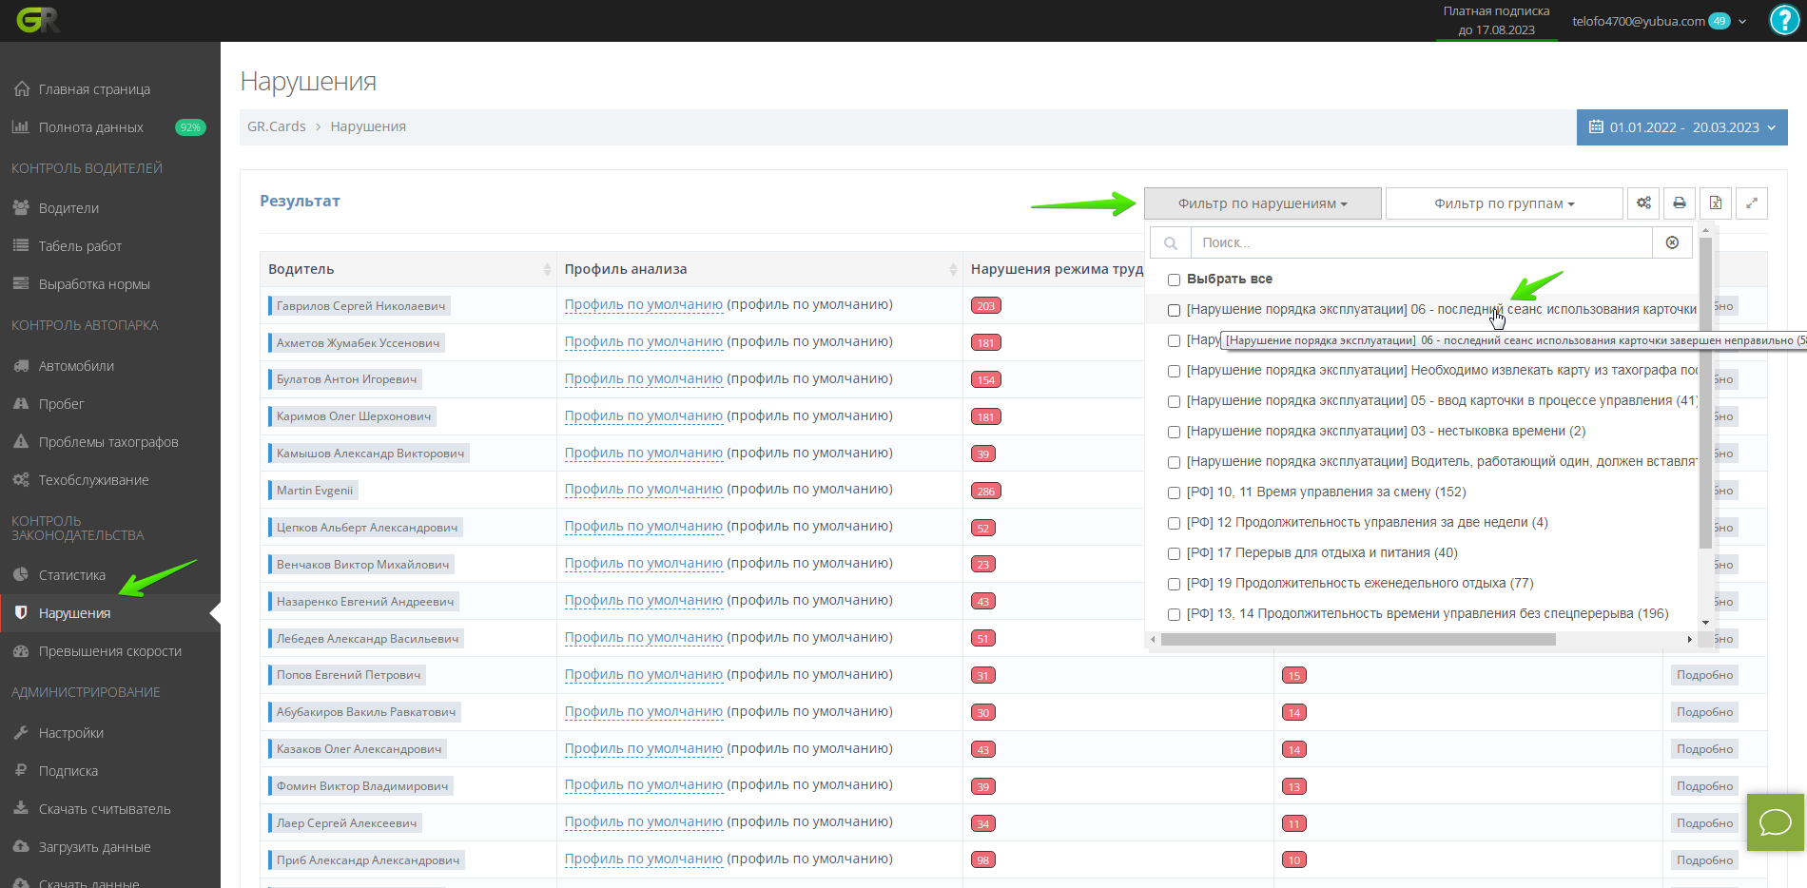This screenshot has height=888, width=1807.
Task: Open Фильтр по группам dropdown
Action: click(x=1504, y=203)
